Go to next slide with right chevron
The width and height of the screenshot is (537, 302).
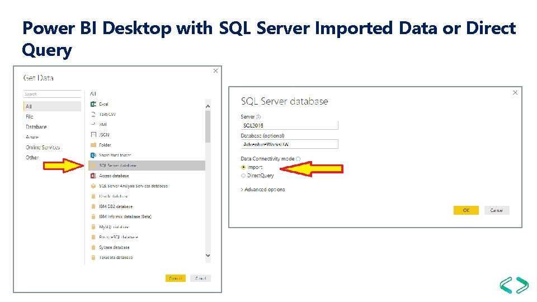522,285
